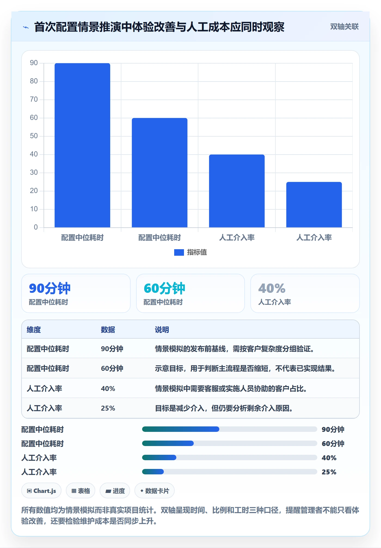
Task: Click the 60分钟 cell in the table
Action: (112, 368)
